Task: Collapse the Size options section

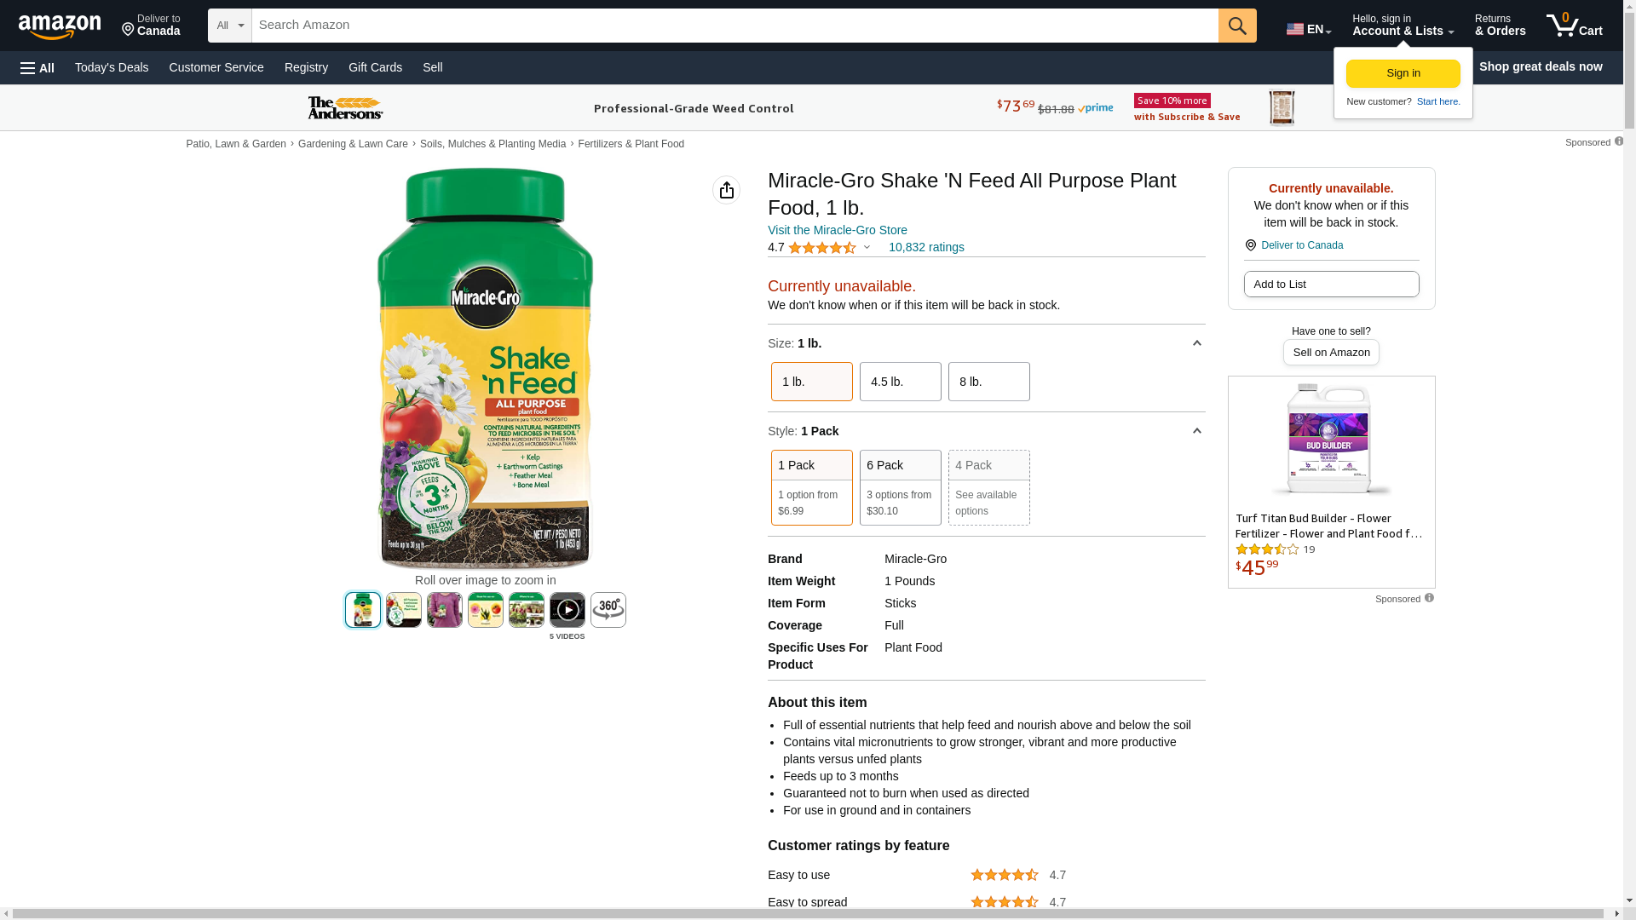Action: click(1196, 343)
